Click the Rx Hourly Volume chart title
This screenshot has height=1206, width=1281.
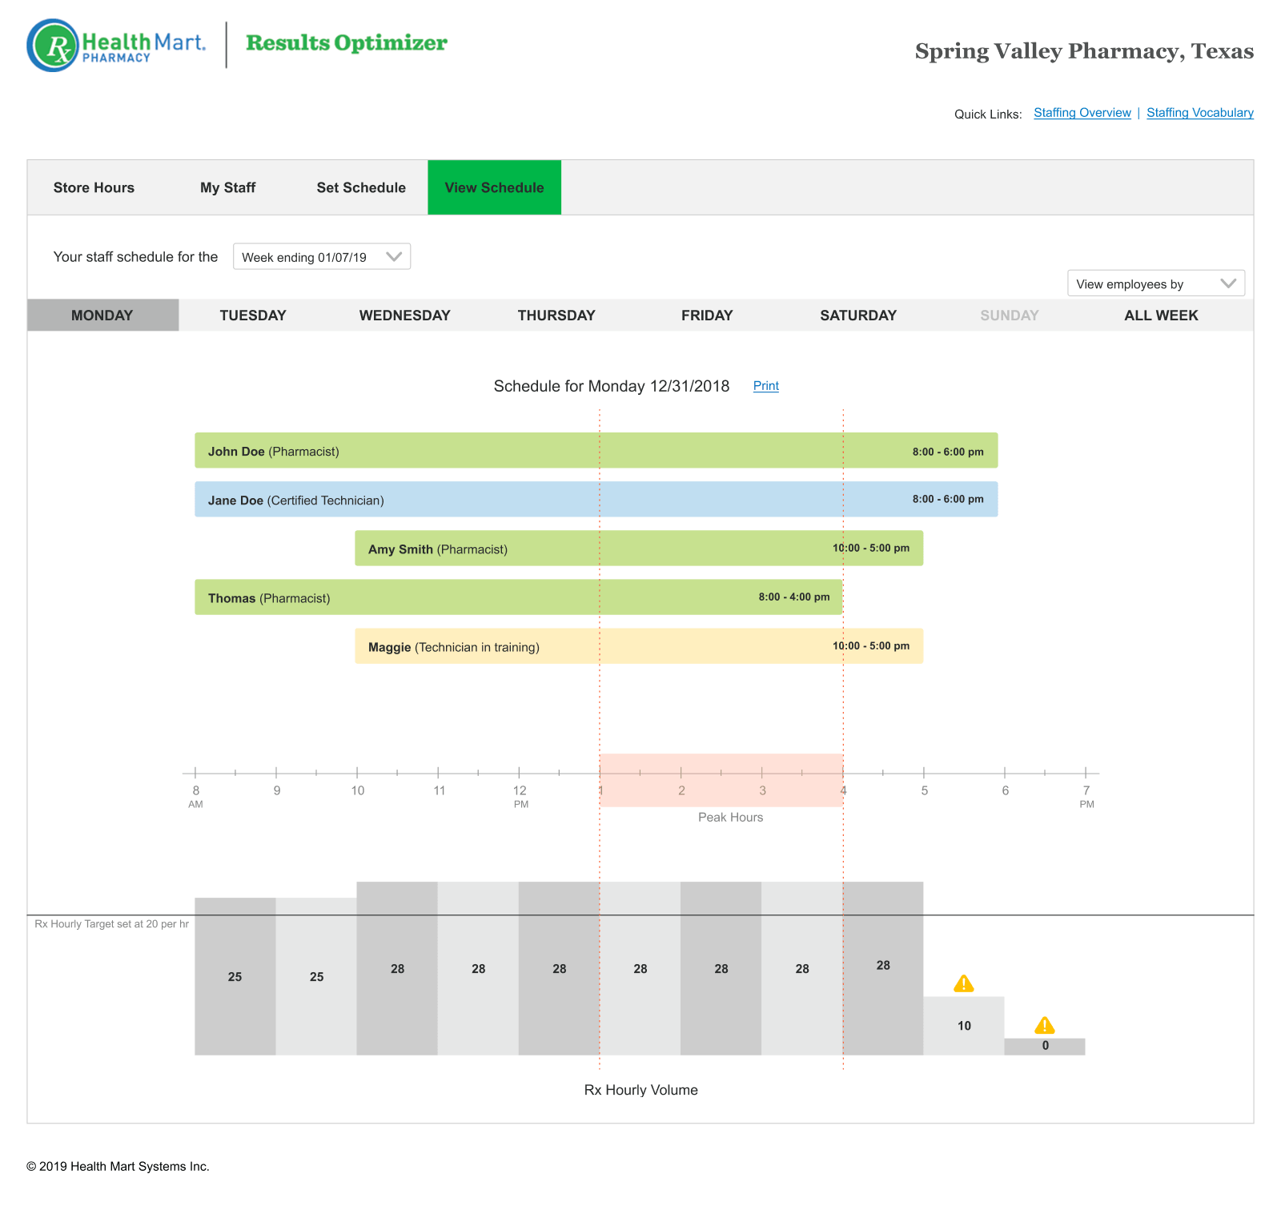pyautogui.click(x=641, y=1090)
